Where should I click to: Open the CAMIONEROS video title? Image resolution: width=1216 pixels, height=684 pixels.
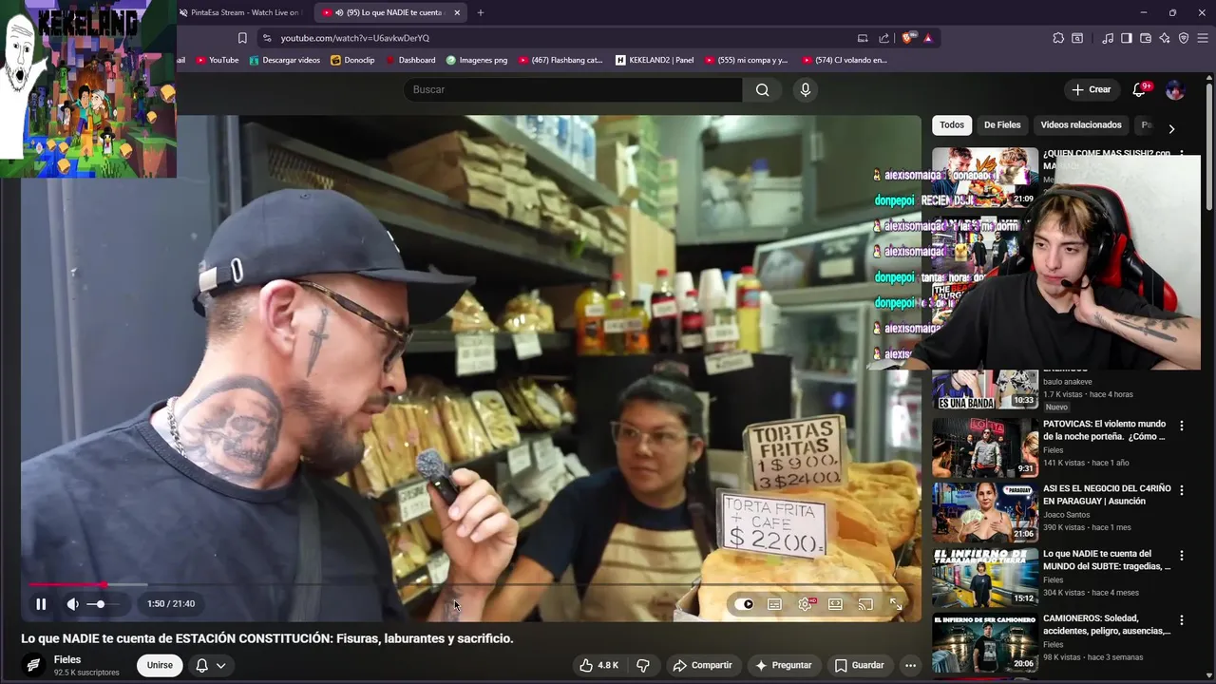(x=1107, y=624)
